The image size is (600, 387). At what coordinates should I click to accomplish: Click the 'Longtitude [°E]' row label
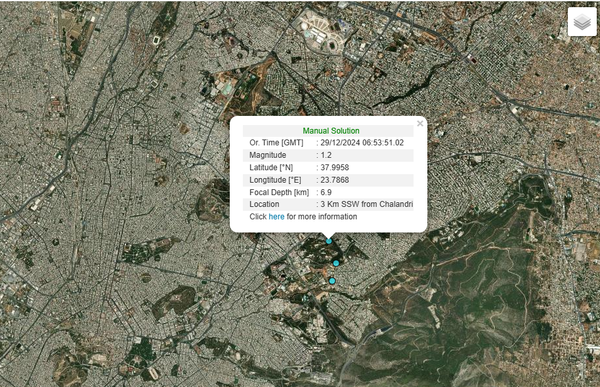pyautogui.click(x=276, y=180)
